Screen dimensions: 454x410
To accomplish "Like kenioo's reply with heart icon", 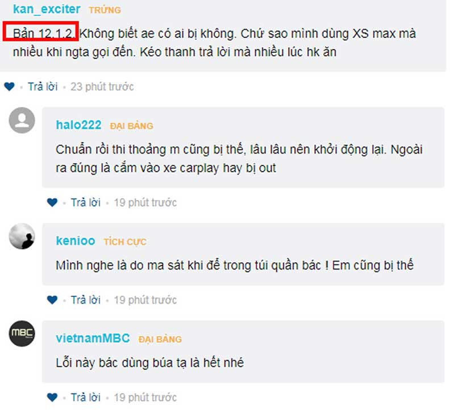I will click(x=52, y=300).
